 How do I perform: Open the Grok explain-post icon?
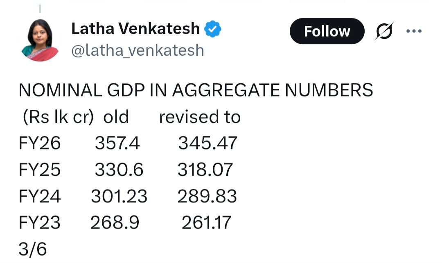[384, 31]
